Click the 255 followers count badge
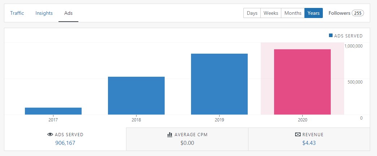Viewport: 377px width, 156px height. 358,13
